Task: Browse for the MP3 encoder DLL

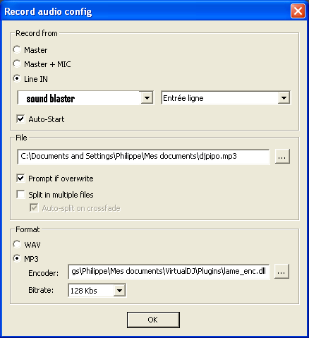Action: pyautogui.click(x=281, y=272)
